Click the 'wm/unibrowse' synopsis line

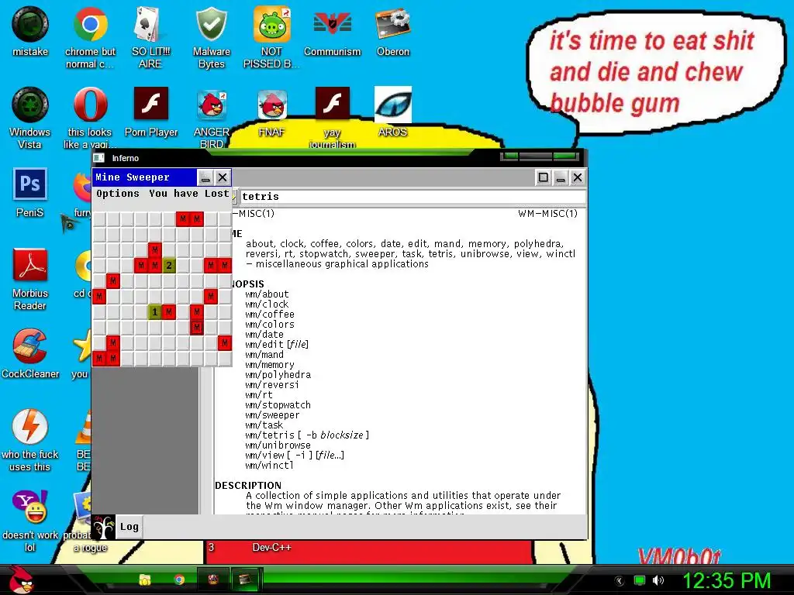point(278,445)
